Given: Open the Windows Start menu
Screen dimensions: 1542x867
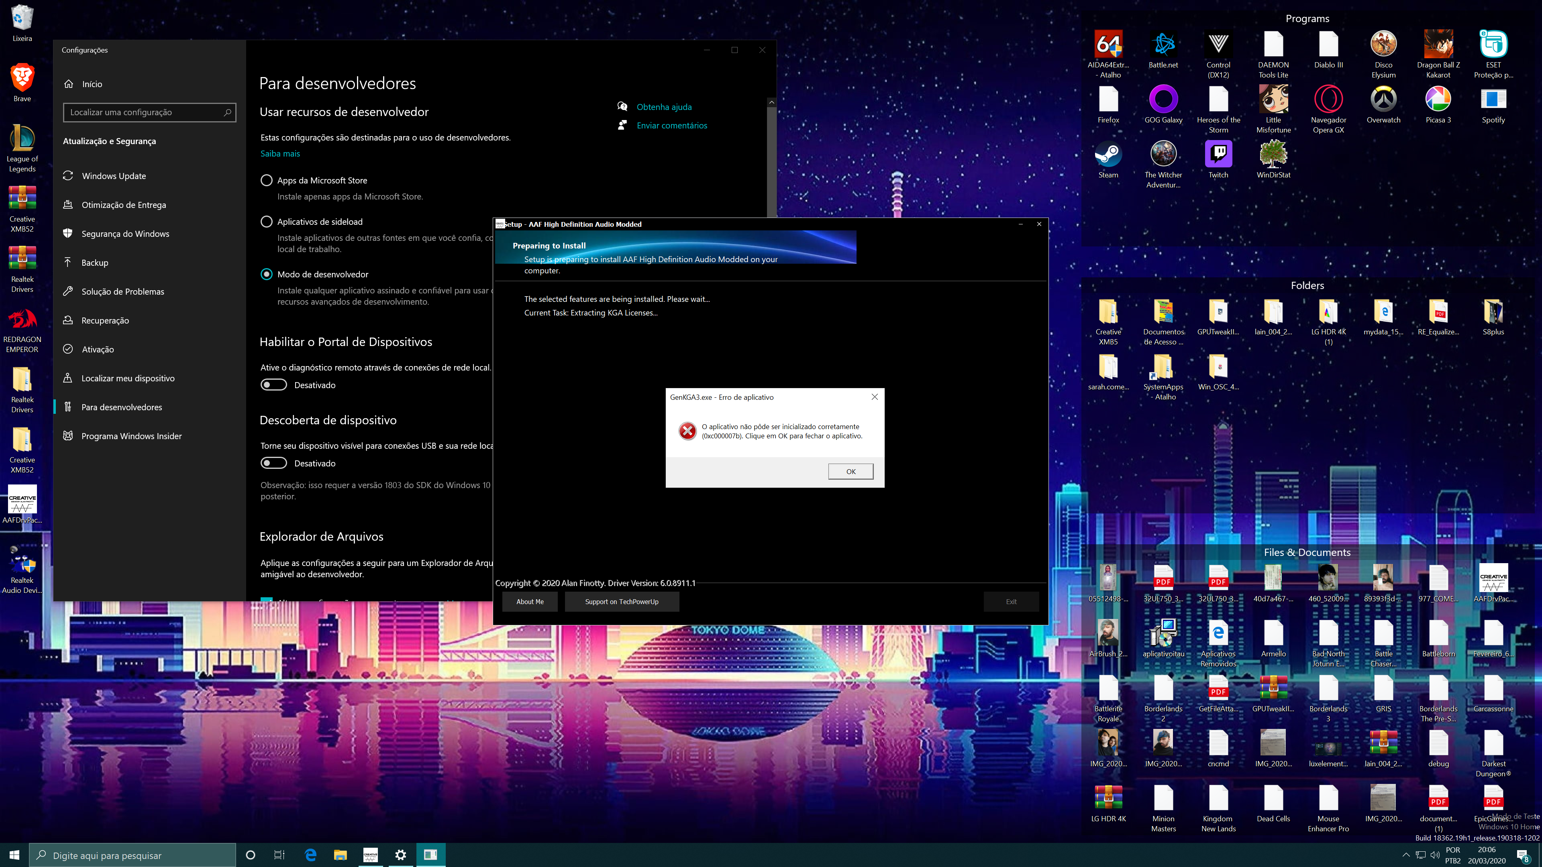Looking at the screenshot, I should coord(14,855).
